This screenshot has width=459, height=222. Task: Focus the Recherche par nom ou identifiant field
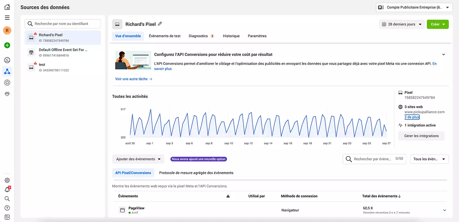click(x=63, y=24)
